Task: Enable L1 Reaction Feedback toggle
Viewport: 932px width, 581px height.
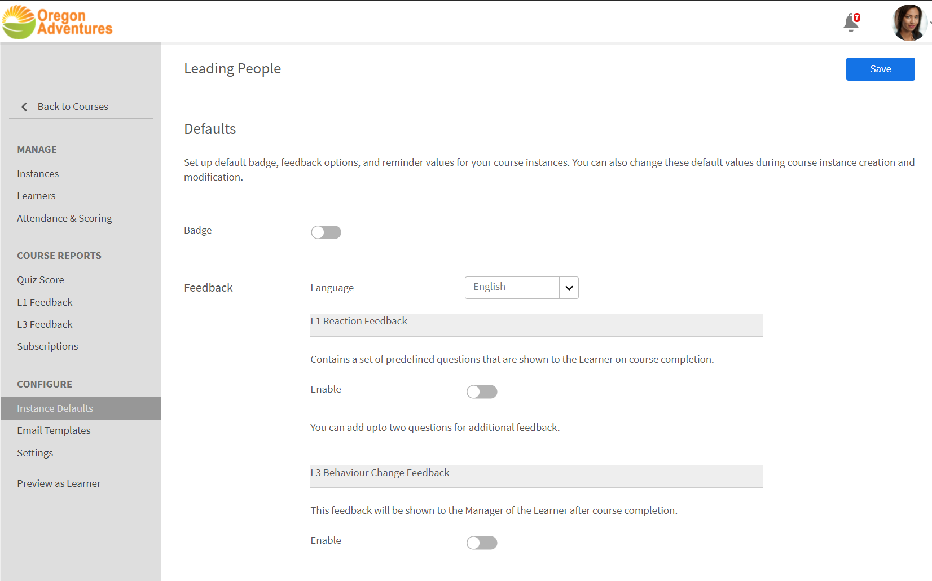Action: (x=482, y=391)
